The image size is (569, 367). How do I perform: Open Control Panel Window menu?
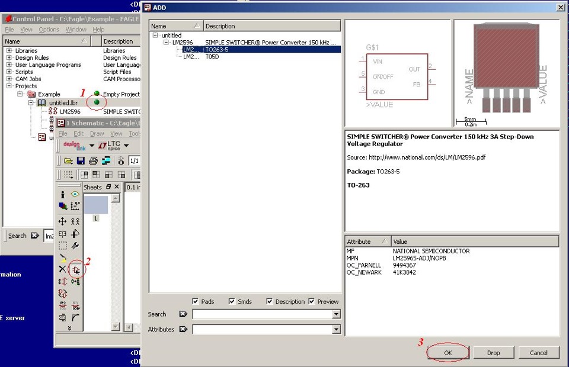76,30
